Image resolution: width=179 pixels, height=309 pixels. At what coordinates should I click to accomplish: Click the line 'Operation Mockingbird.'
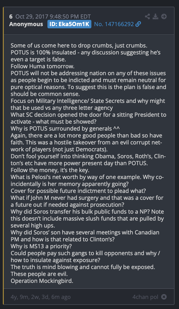42,281
